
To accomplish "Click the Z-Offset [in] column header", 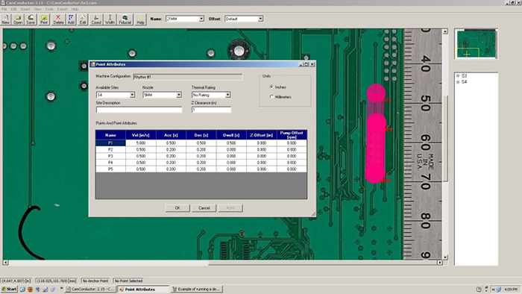I will (x=261, y=135).
